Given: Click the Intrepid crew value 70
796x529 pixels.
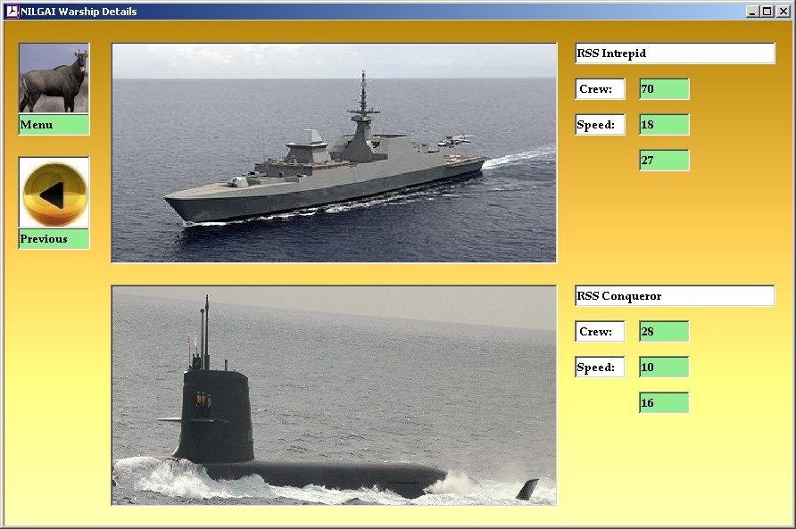Looking at the screenshot, I should point(664,89).
